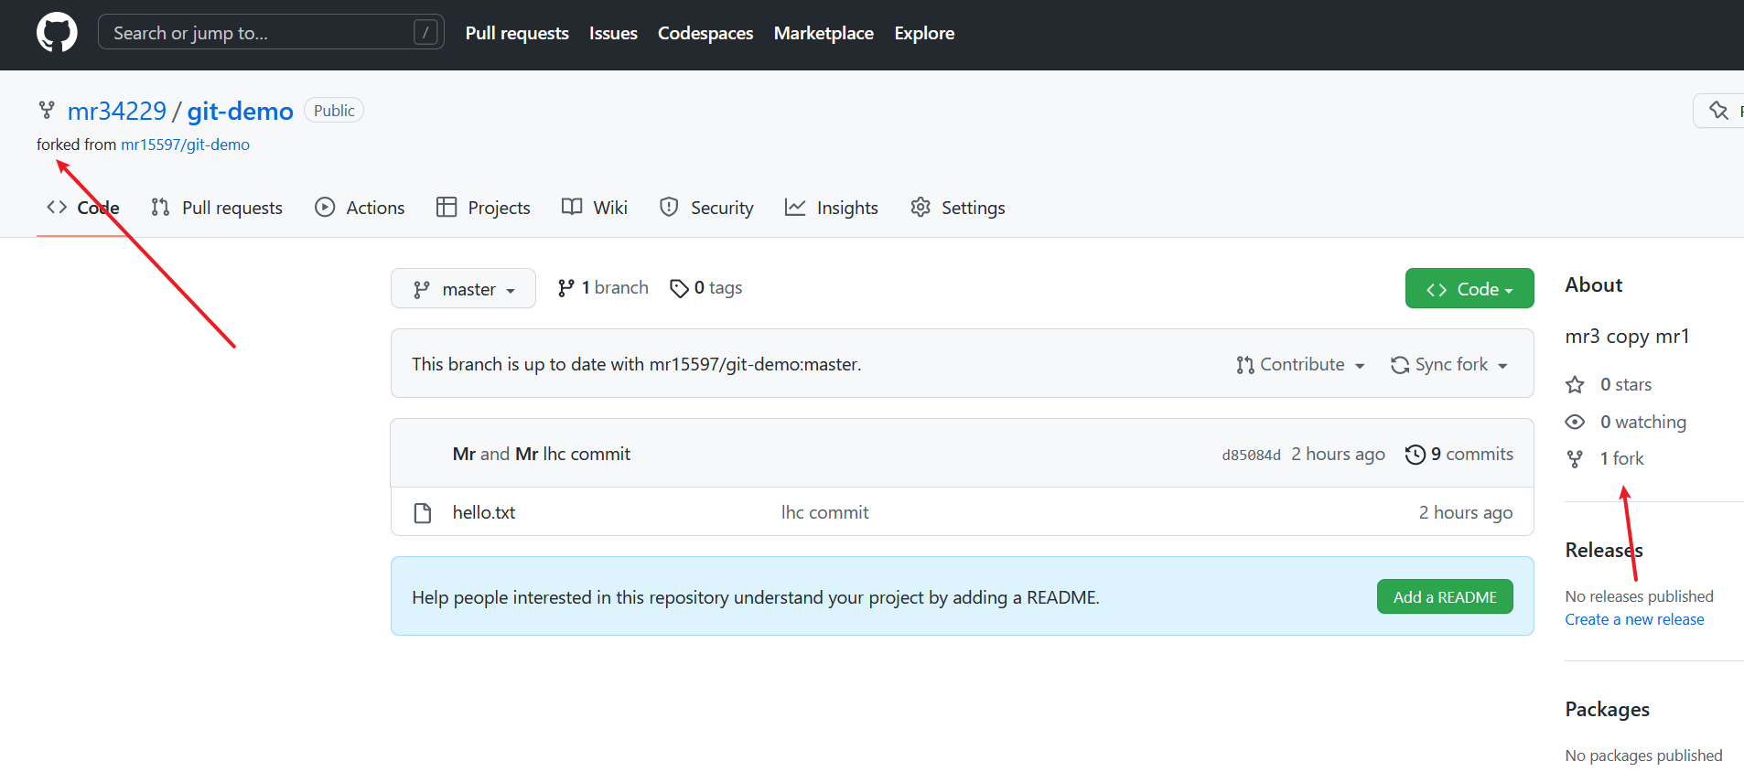This screenshot has width=1744, height=772.
Task: Click the 2 hours ago timestamp in hello.txt row
Action: point(1465,512)
